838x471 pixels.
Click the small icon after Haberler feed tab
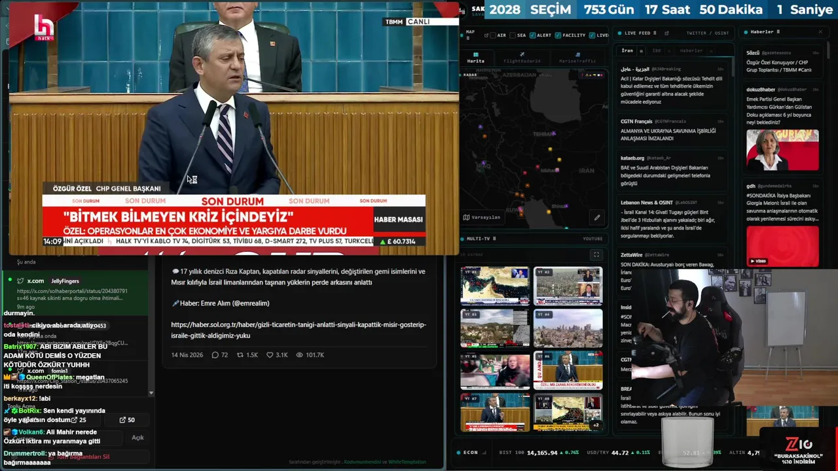[x=712, y=50]
